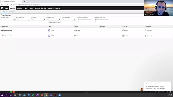Sort by Warnings column header
173x97 pixels.
[148, 26]
